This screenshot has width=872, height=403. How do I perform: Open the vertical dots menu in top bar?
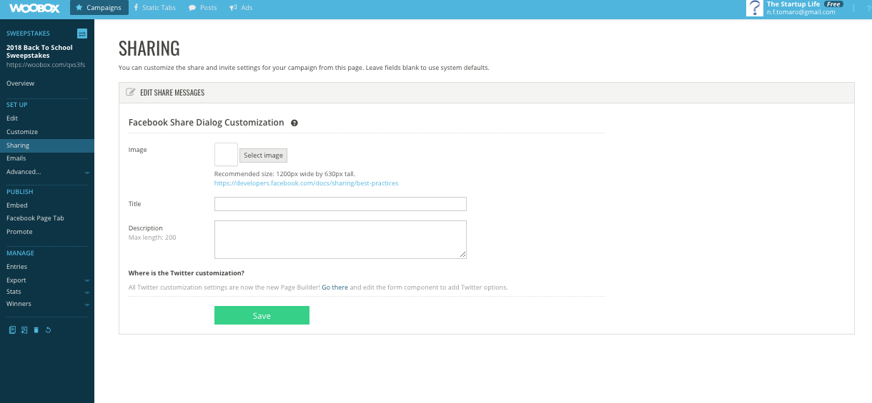pos(854,8)
